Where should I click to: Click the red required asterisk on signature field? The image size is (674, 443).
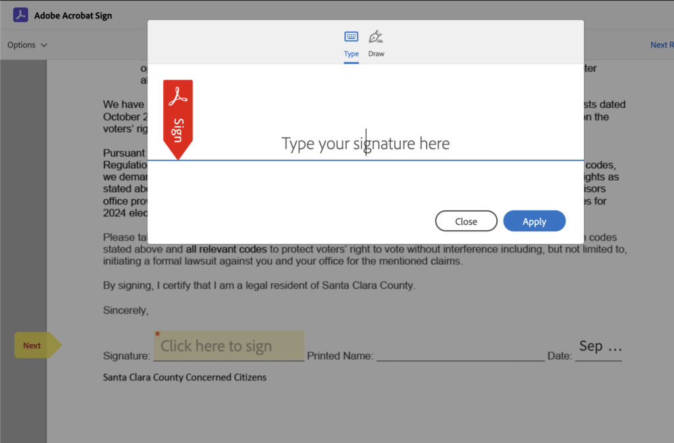[x=157, y=335]
